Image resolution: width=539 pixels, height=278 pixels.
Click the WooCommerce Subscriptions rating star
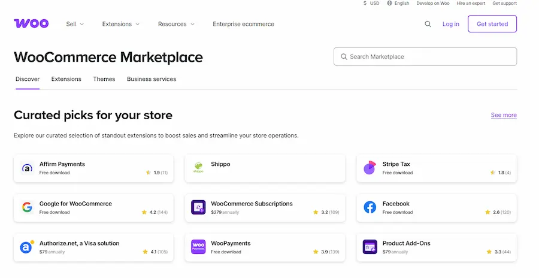(316, 212)
